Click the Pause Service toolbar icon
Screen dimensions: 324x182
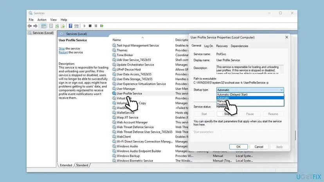point(96,26)
